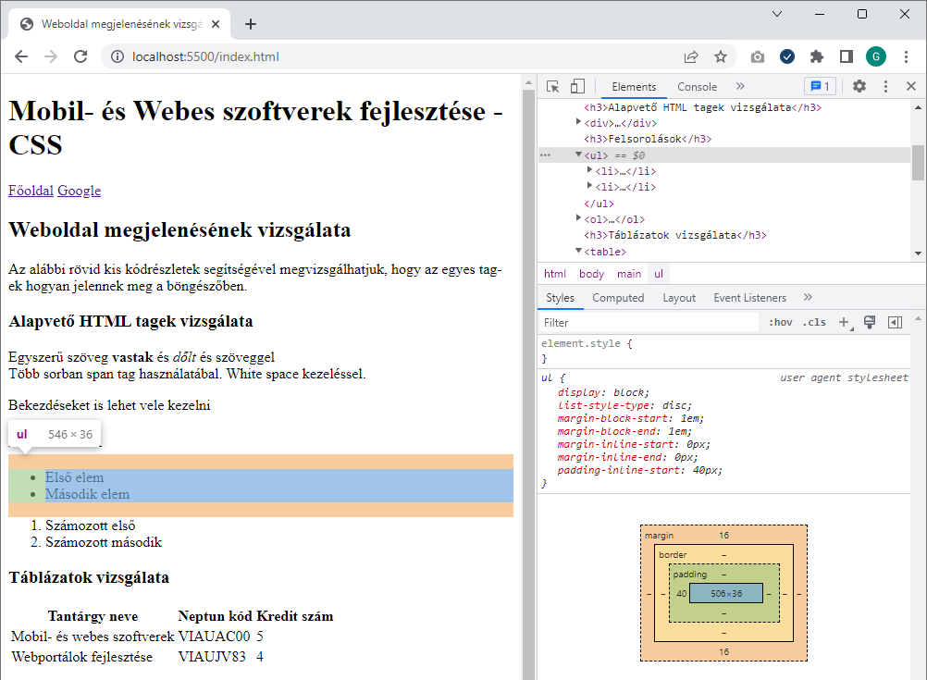Toggle the .cls class editor

[814, 322]
